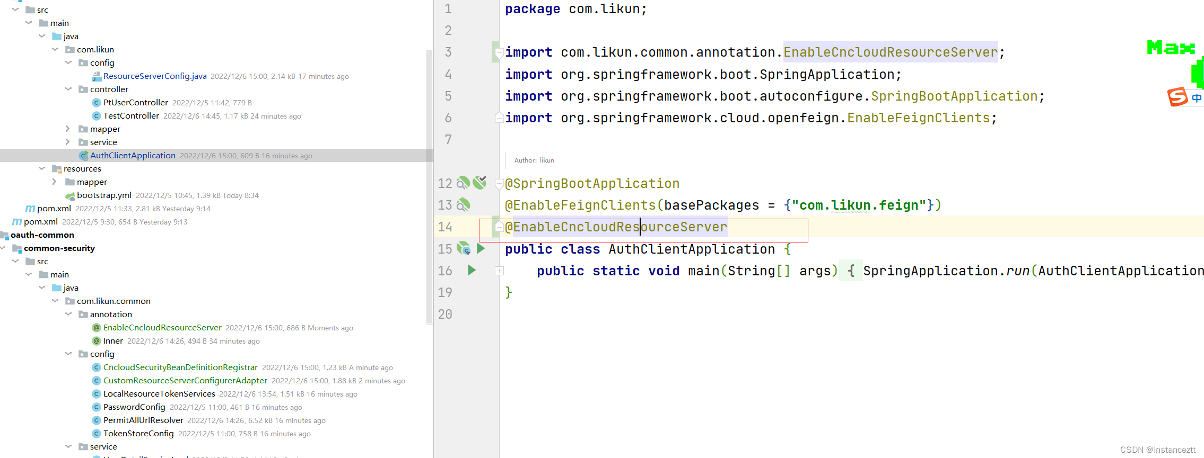Open PermitAllUrlResolver in the tree

pyautogui.click(x=143, y=420)
